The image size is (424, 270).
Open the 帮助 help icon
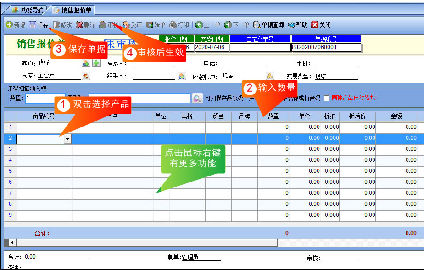point(291,25)
